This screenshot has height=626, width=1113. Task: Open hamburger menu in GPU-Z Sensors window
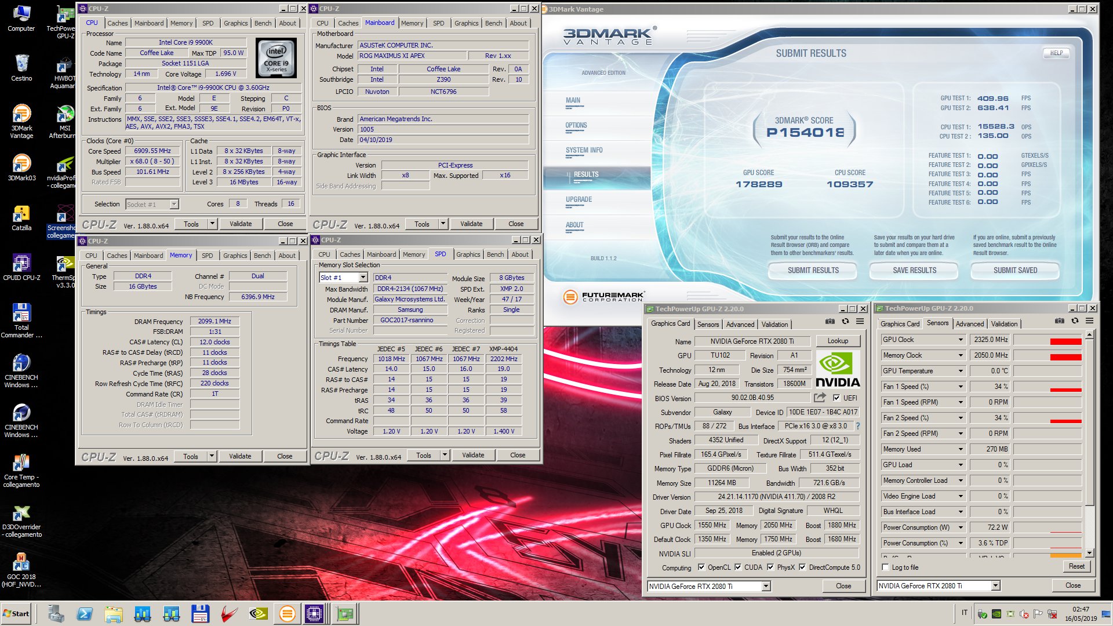click(x=1090, y=321)
